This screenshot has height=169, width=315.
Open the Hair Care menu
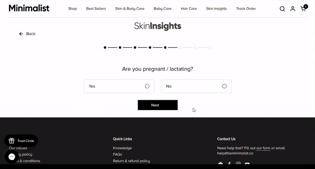click(189, 9)
